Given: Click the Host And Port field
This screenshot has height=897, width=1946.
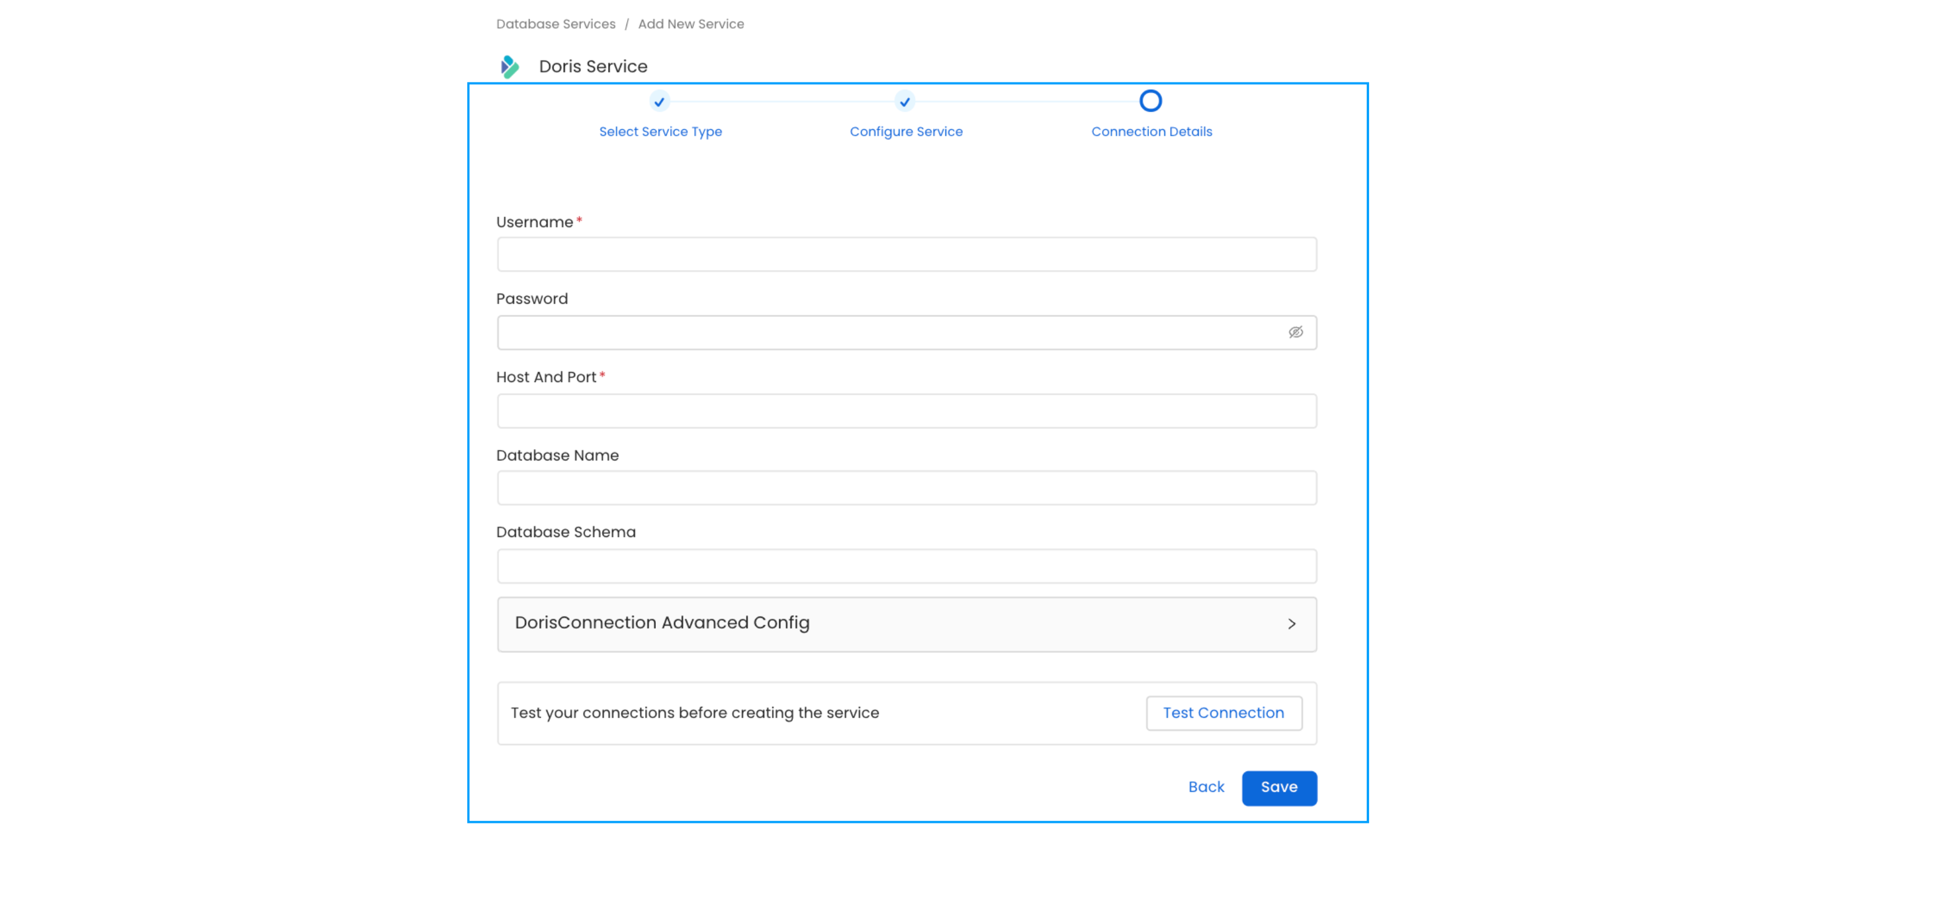Looking at the screenshot, I should click(x=907, y=411).
